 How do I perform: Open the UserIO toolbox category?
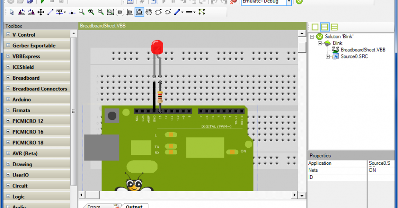[37, 175]
